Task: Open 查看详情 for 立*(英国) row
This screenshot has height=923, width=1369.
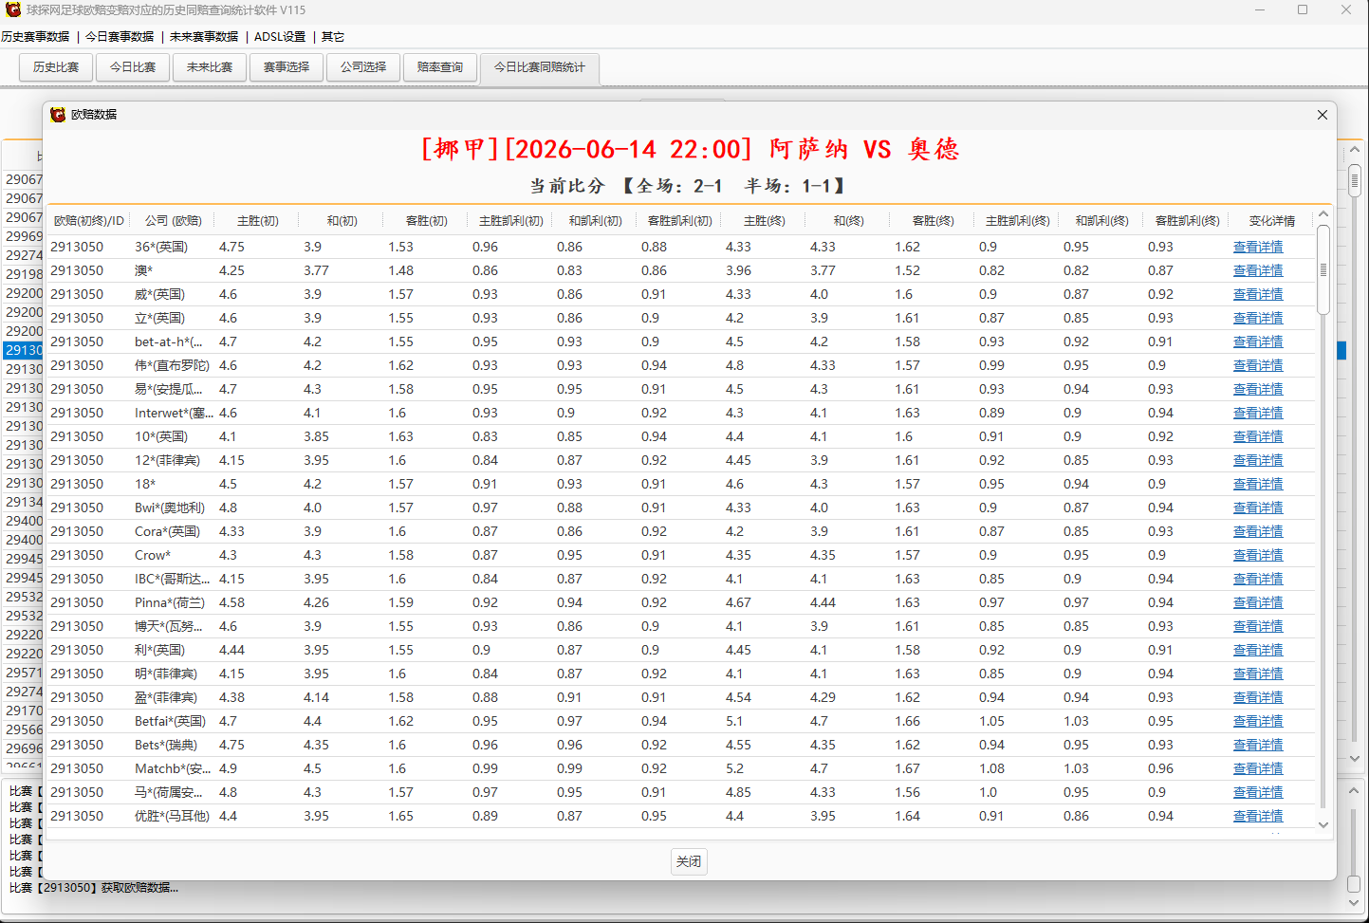Action: click(1258, 318)
